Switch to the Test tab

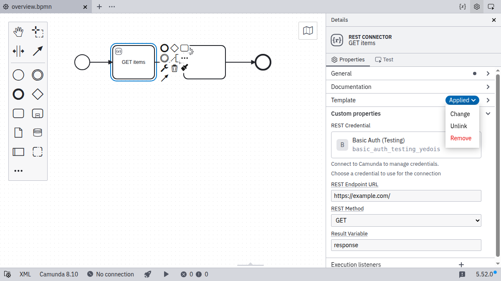384,60
